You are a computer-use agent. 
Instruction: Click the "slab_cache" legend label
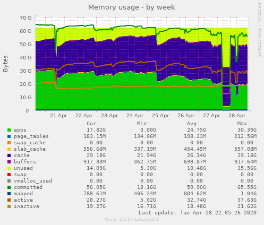tap(30, 149)
